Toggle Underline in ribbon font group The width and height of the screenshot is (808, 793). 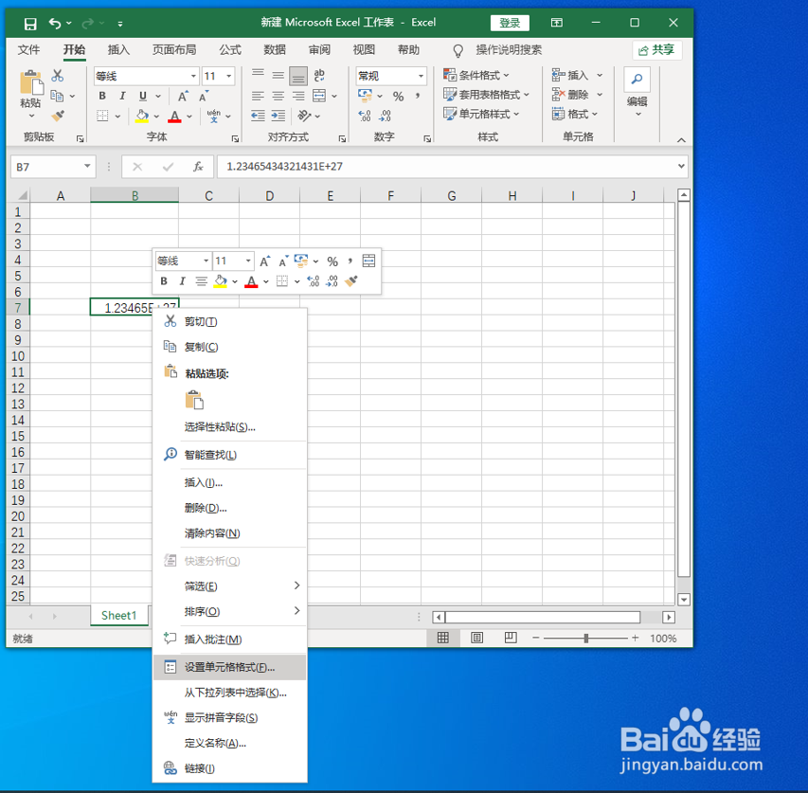(143, 96)
